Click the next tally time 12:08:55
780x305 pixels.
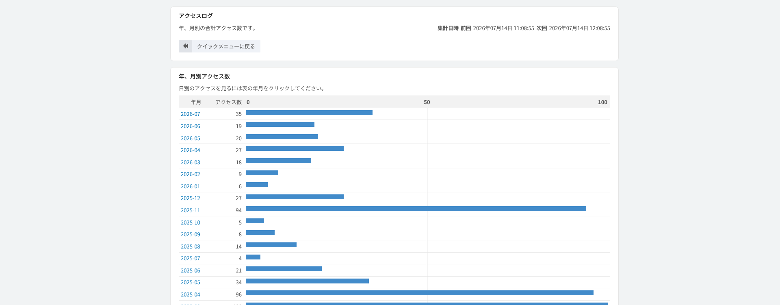pyautogui.click(x=600, y=28)
